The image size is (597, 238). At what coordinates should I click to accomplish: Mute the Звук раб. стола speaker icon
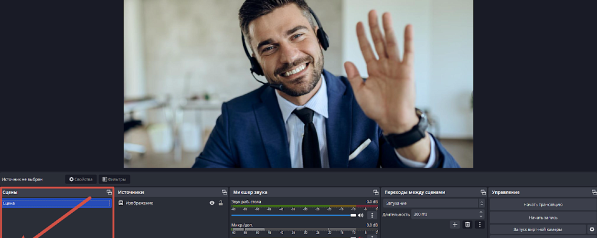pos(361,215)
